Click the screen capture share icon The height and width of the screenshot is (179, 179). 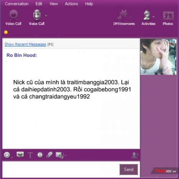tap(59, 155)
